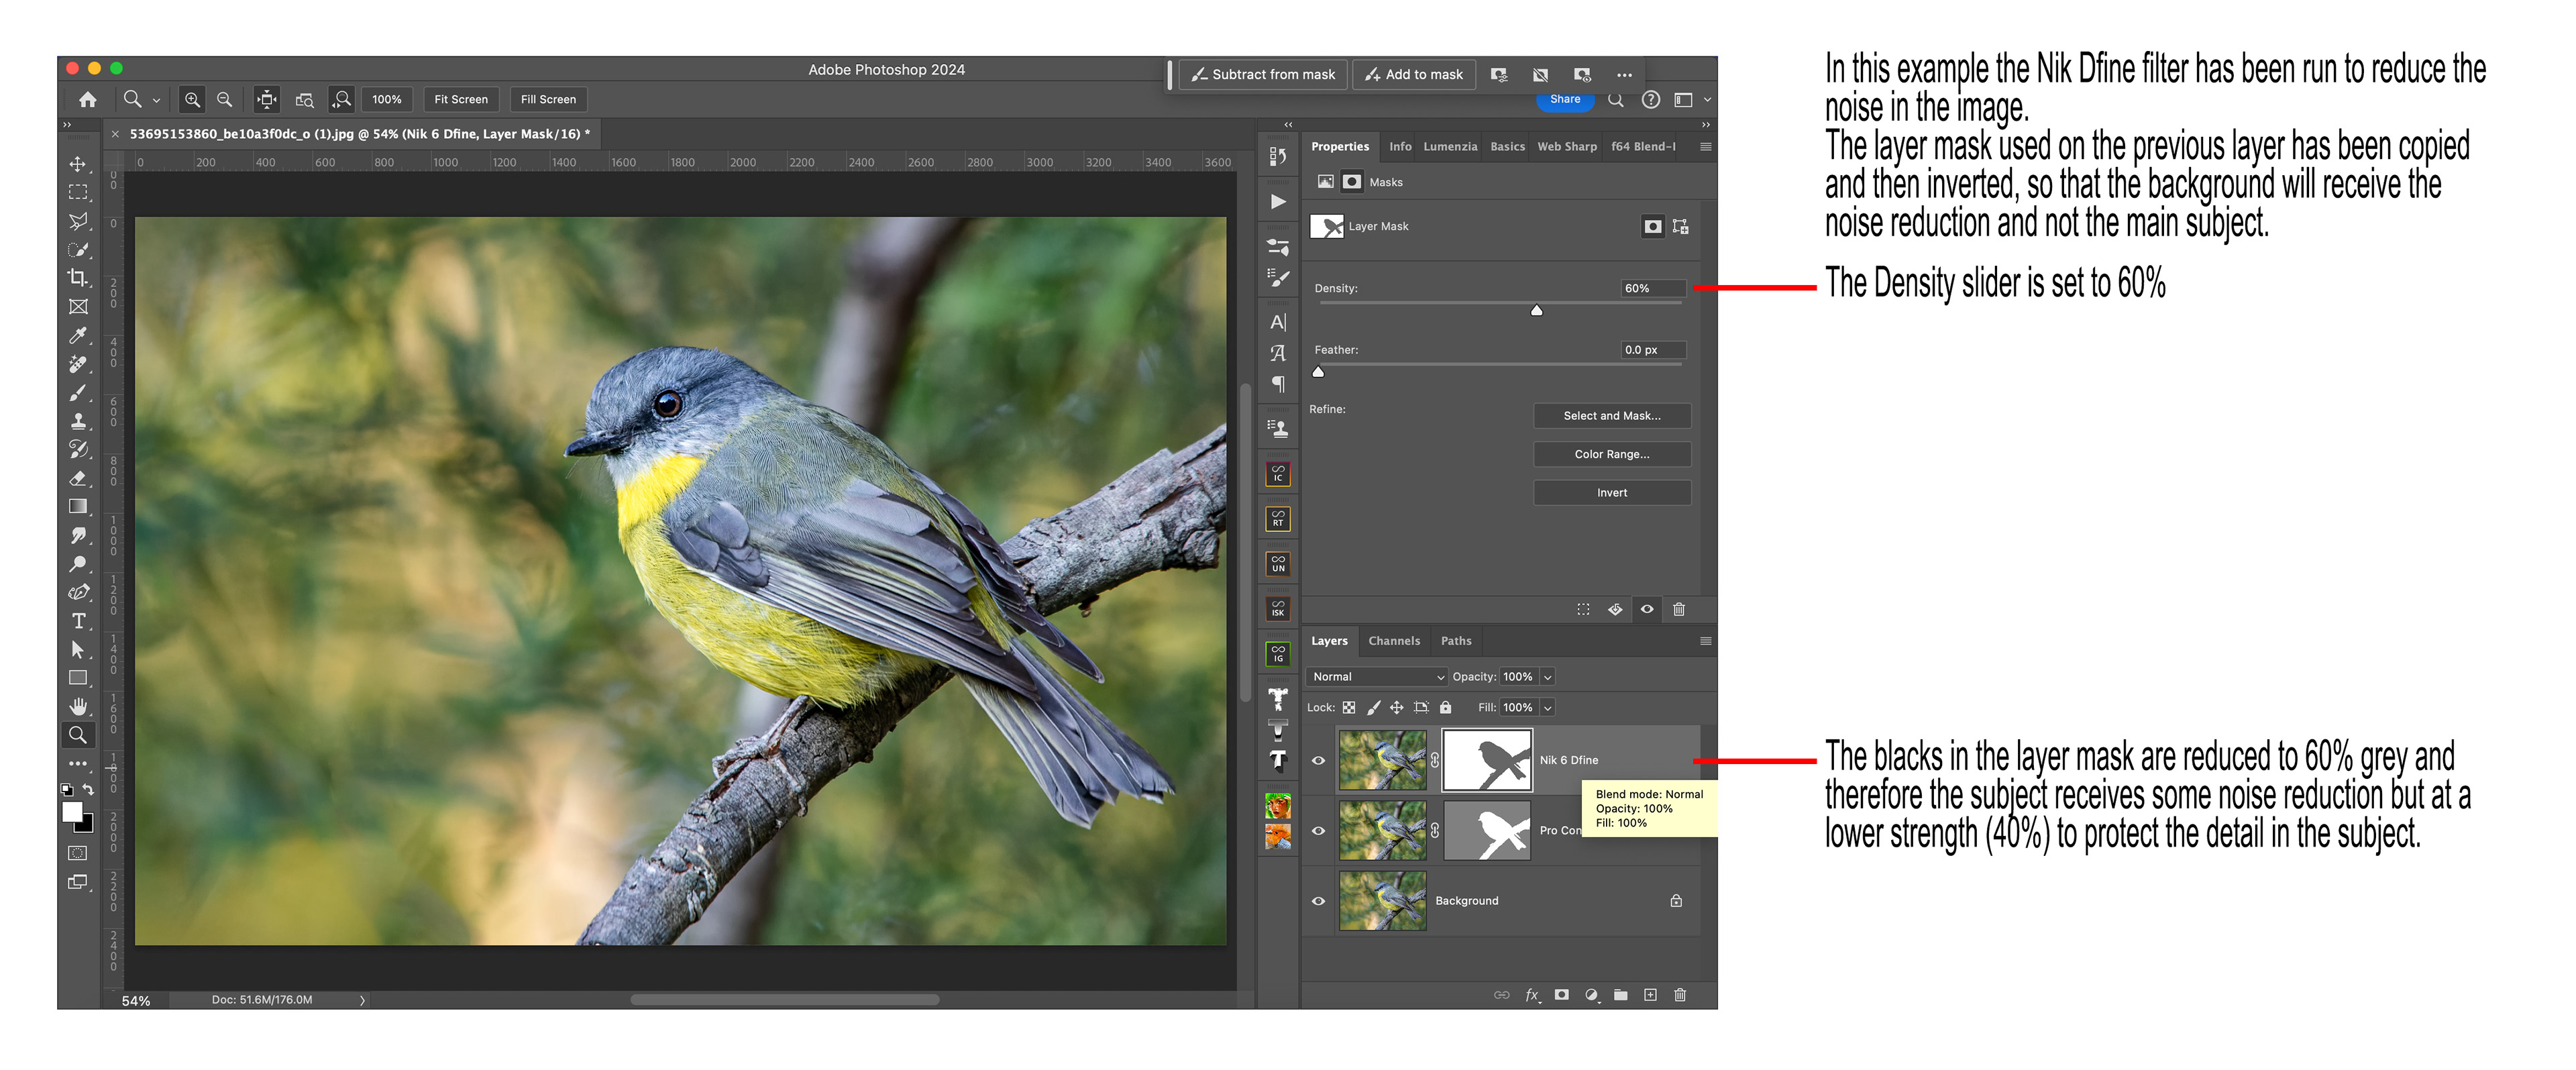The image size is (2576, 1070).
Task: Click the delete layer trash icon
Action: pos(1680,995)
